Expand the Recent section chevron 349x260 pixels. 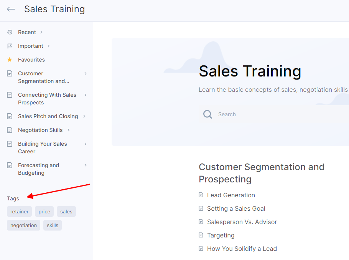41,32
